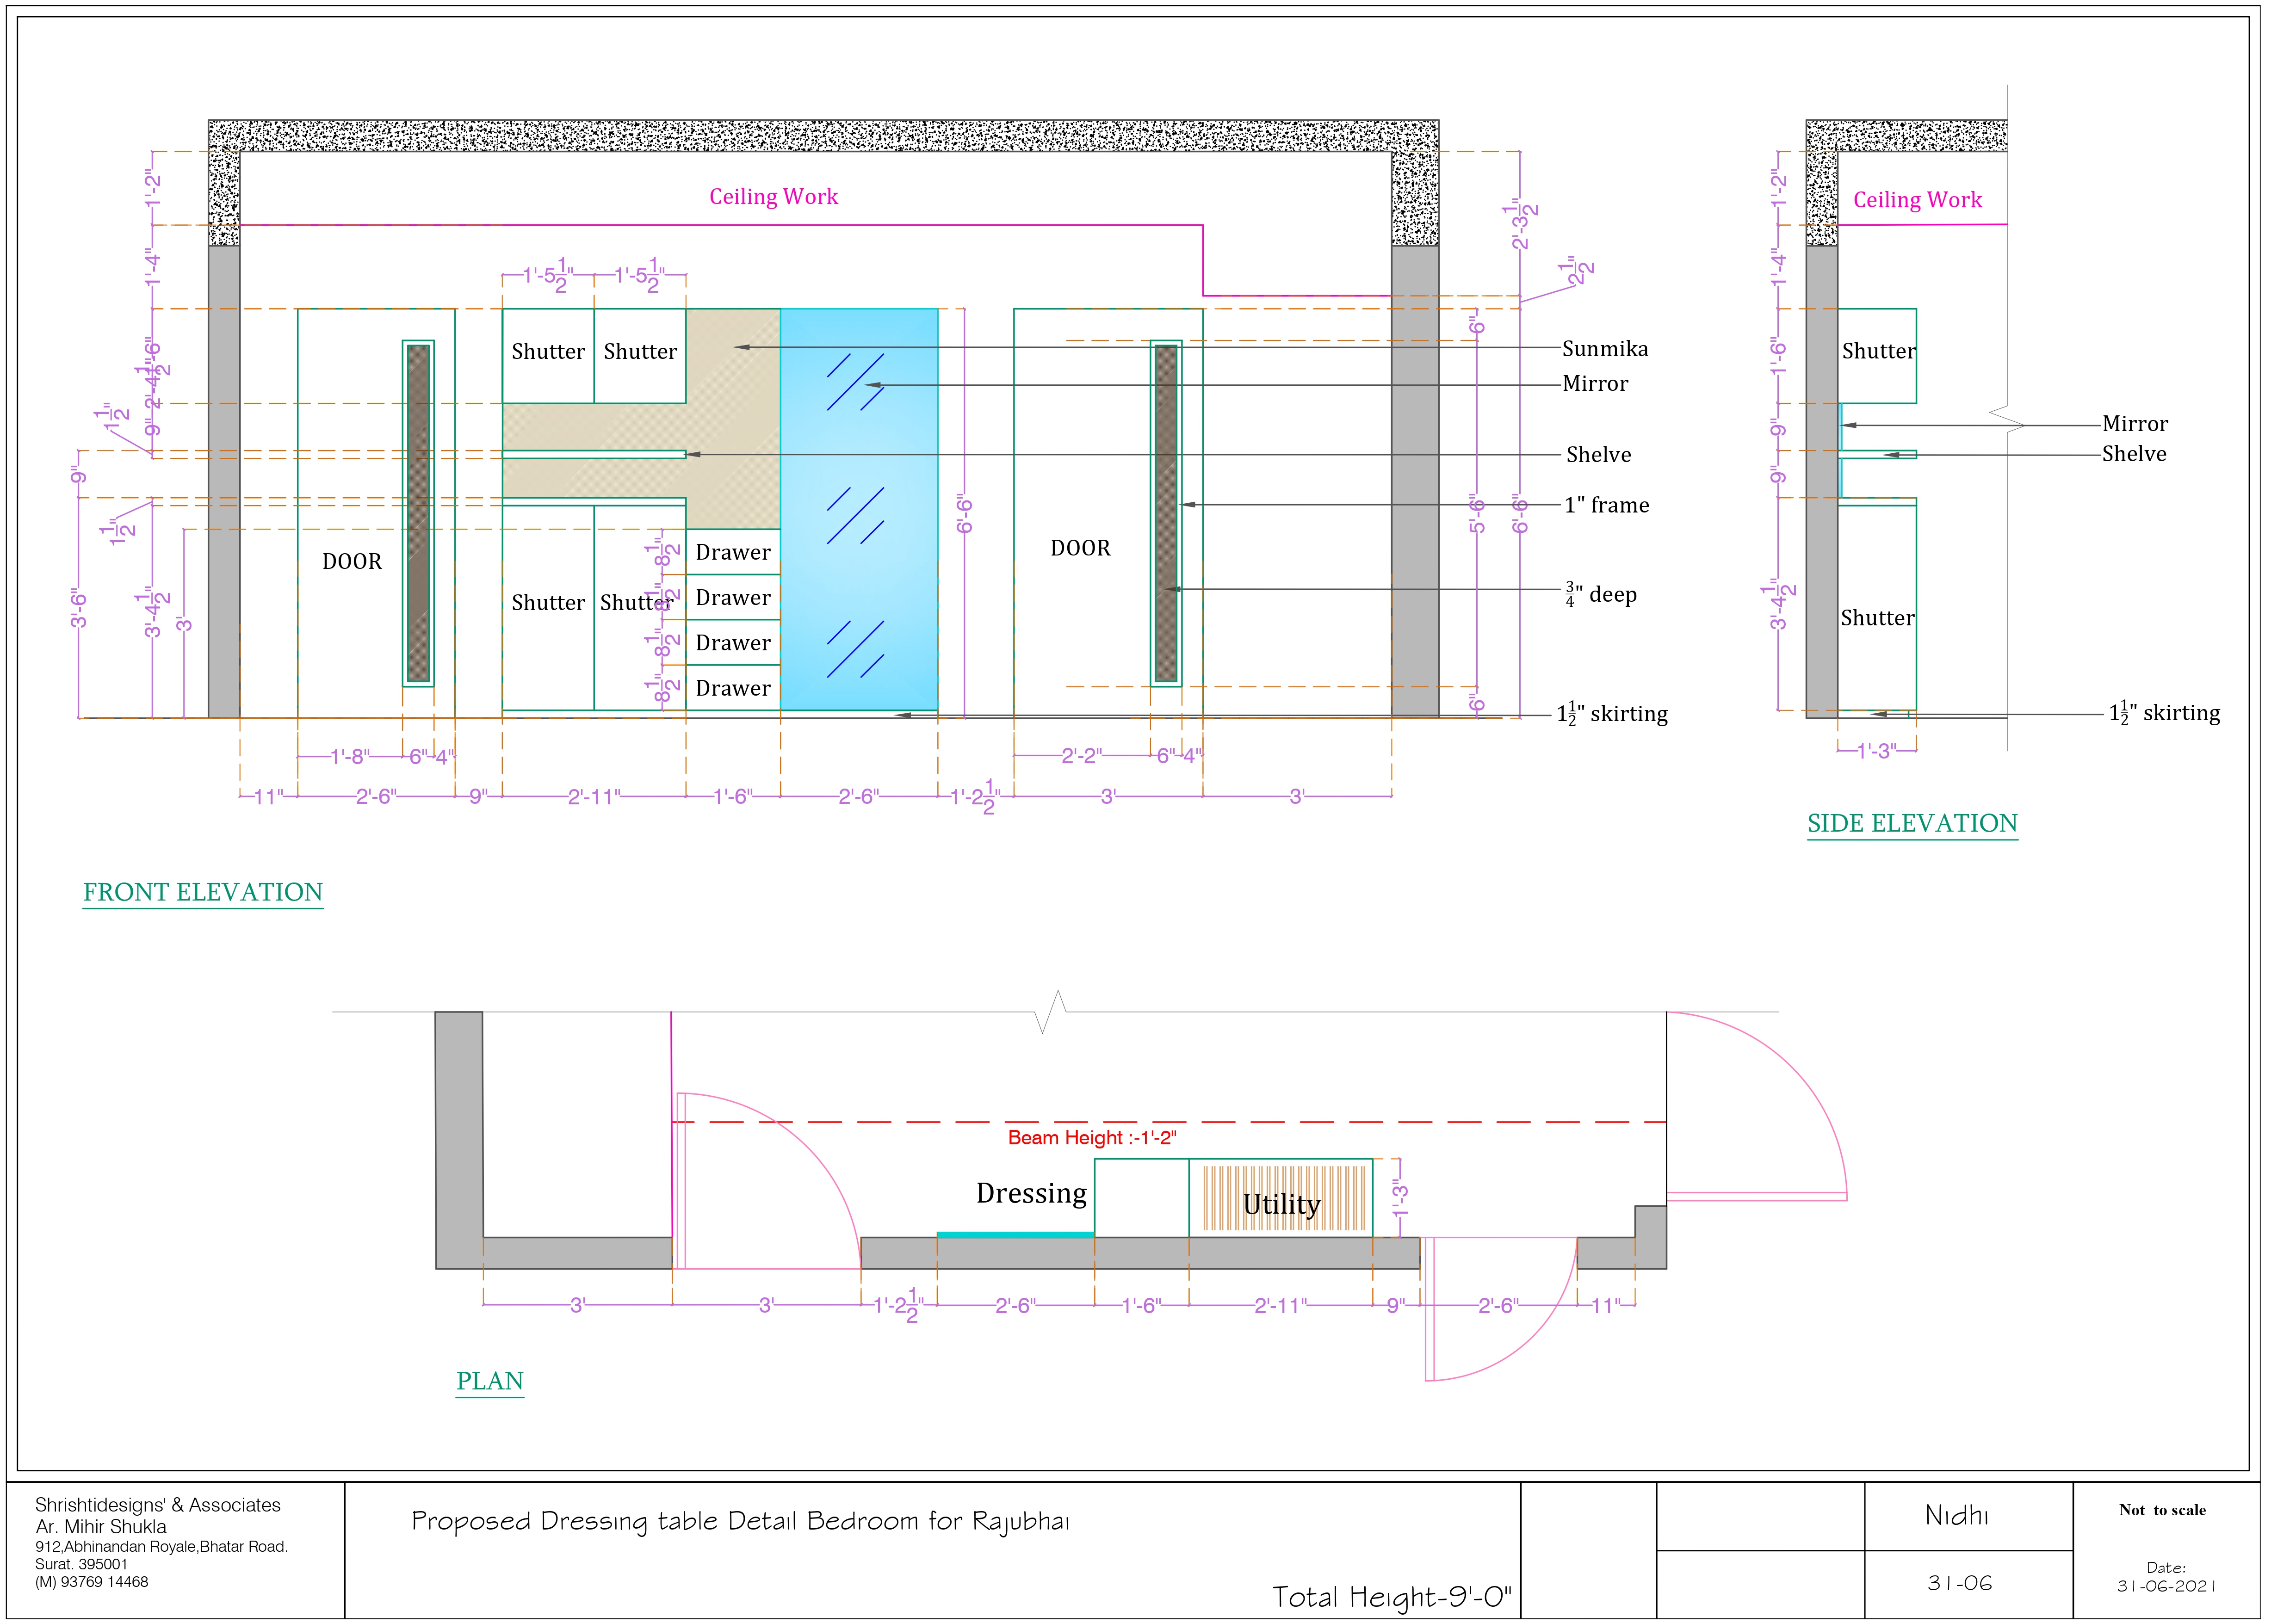Click the FRONT ELEVATION title

tap(203, 892)
